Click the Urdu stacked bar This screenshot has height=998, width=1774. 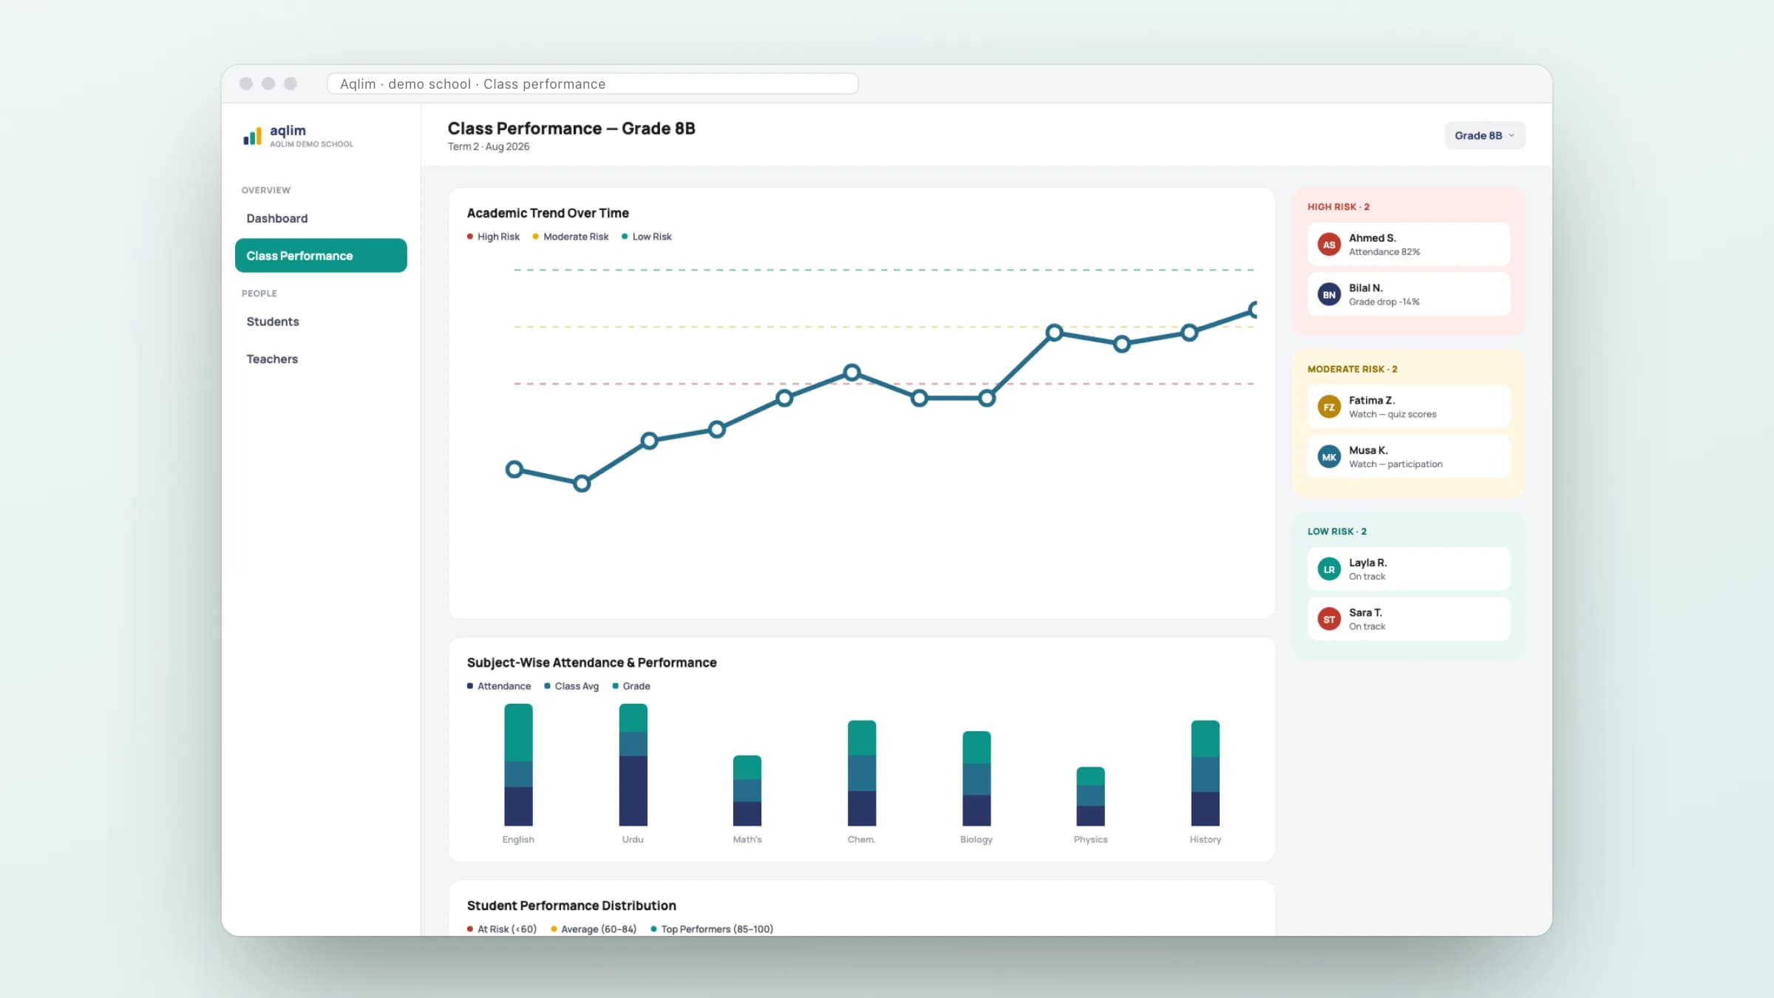click(x=633, y=765)
